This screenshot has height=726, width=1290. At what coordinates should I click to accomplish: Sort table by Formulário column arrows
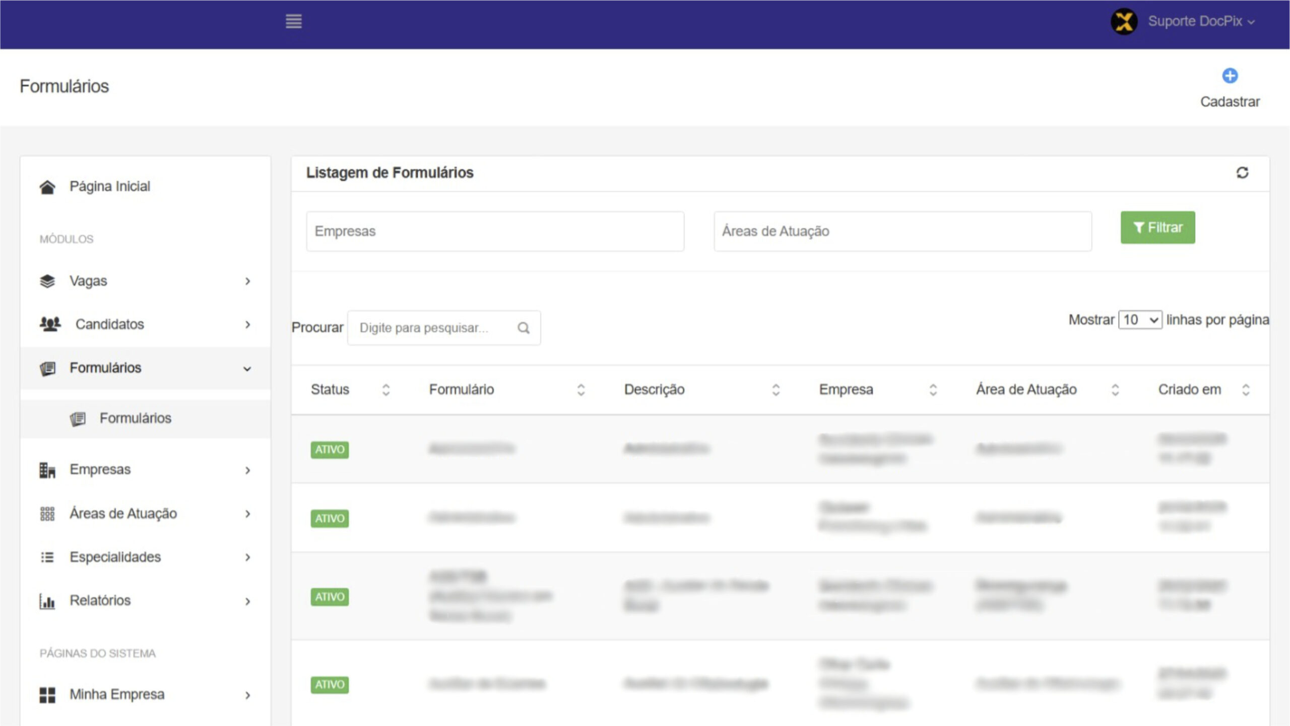580,390
